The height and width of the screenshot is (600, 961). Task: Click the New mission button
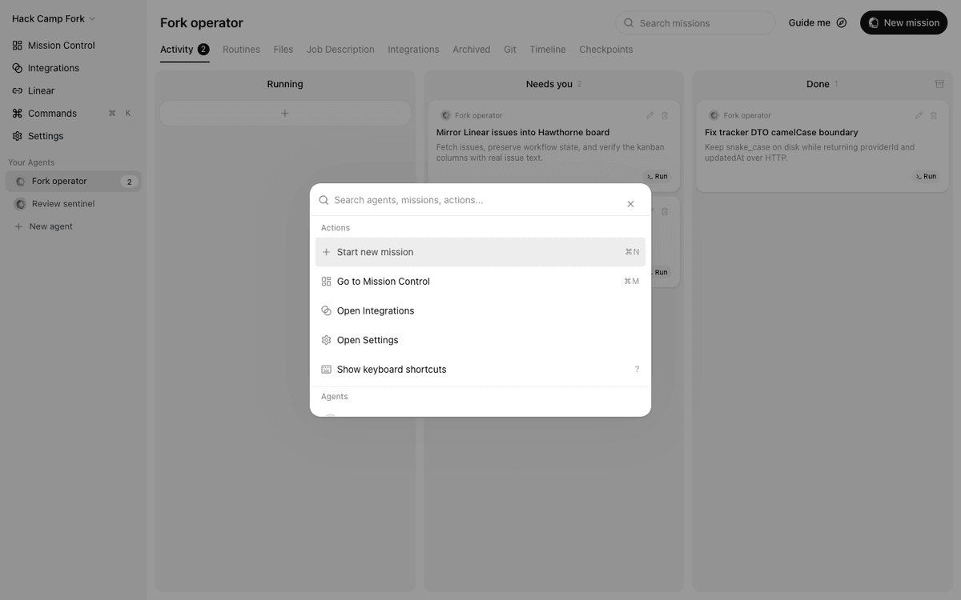tap(903, 23)
